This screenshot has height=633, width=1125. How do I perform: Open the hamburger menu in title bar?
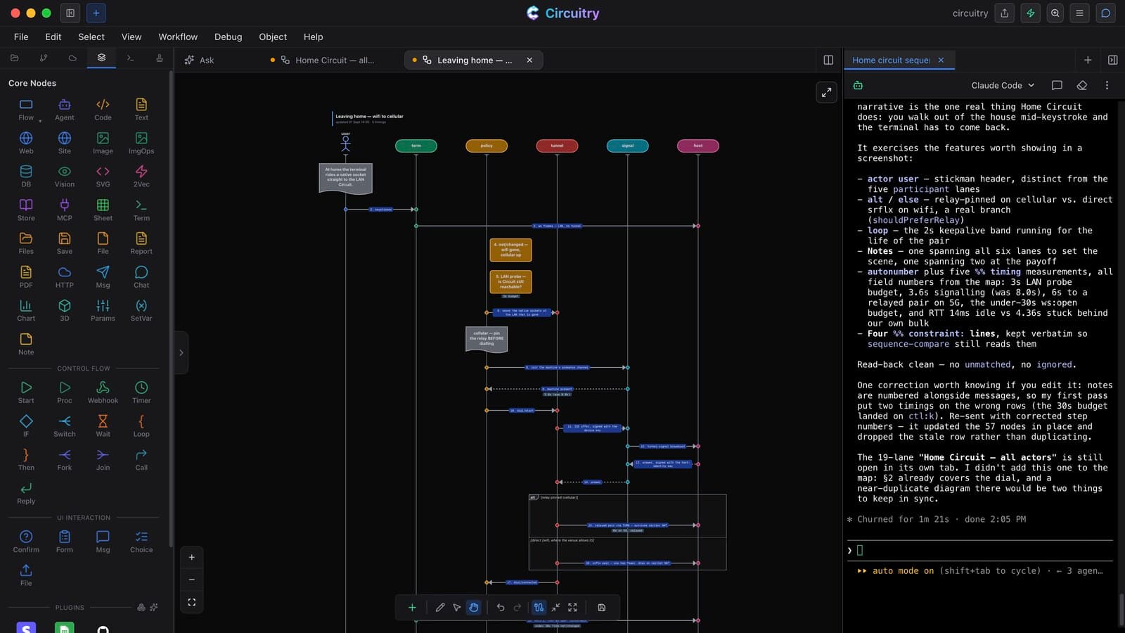tap(1080, 13)
